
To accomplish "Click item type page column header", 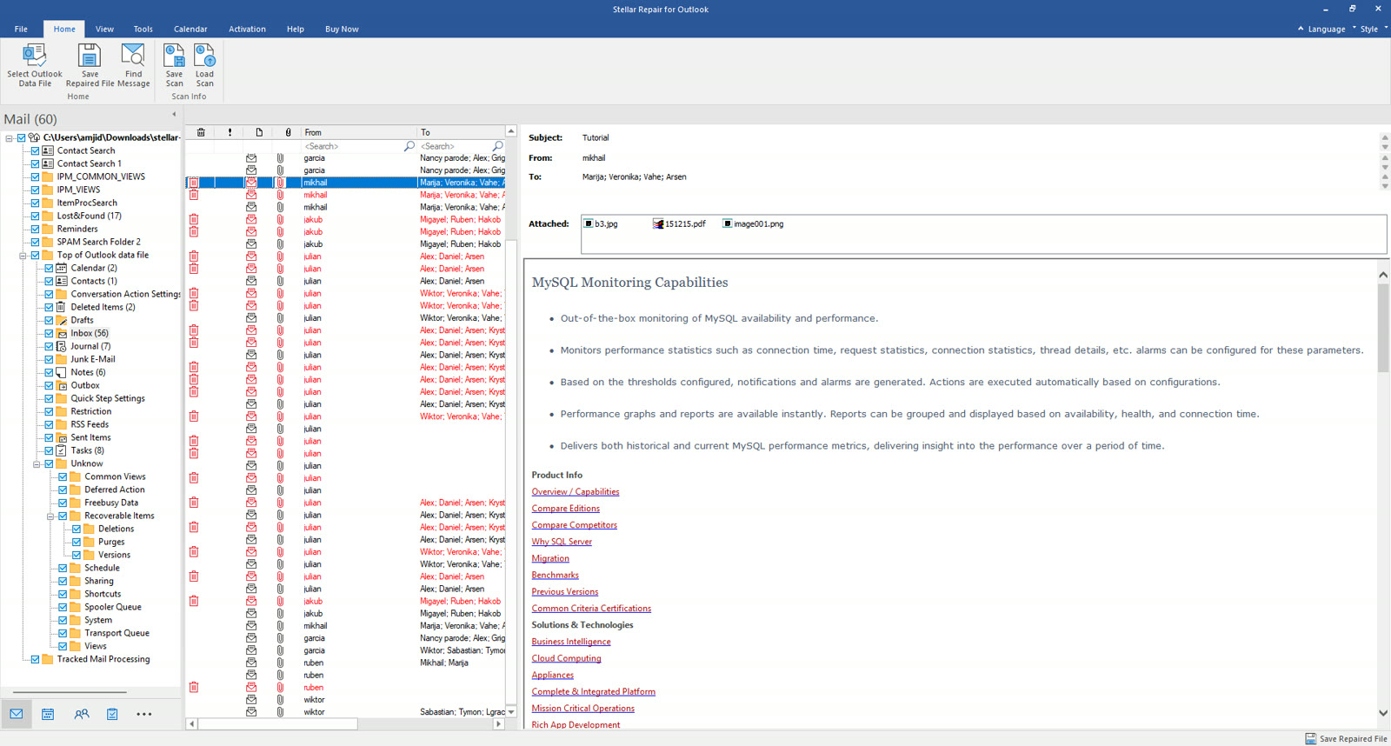I will (x=259, y=132).
